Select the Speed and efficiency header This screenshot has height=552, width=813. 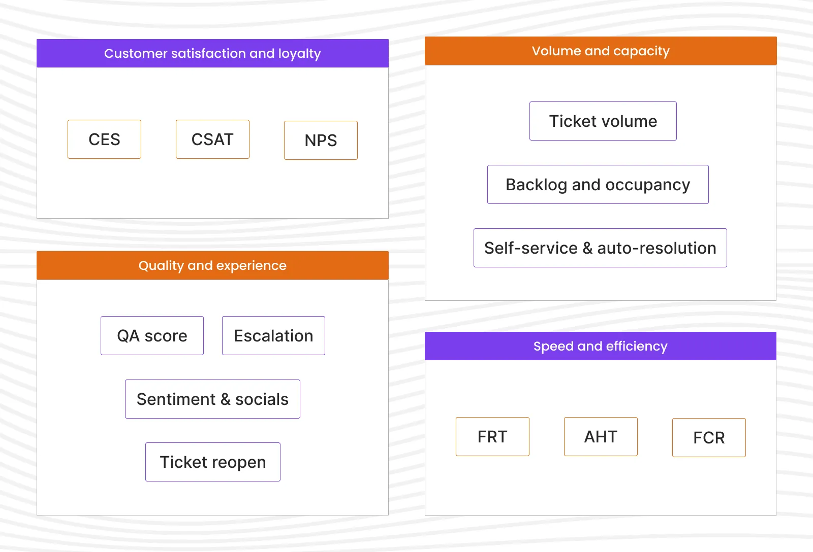[601, 346]
